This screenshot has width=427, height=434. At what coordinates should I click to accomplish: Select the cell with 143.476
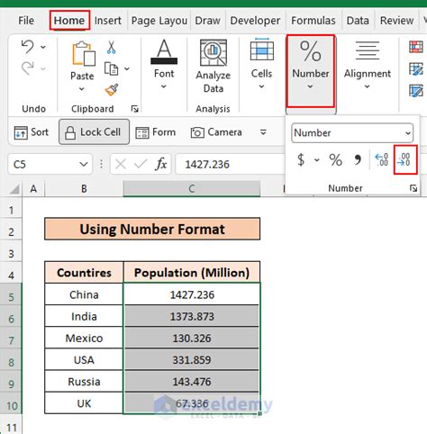192,382
